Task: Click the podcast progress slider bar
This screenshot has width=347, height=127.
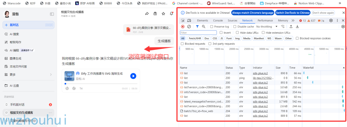Action: [101, 84]
